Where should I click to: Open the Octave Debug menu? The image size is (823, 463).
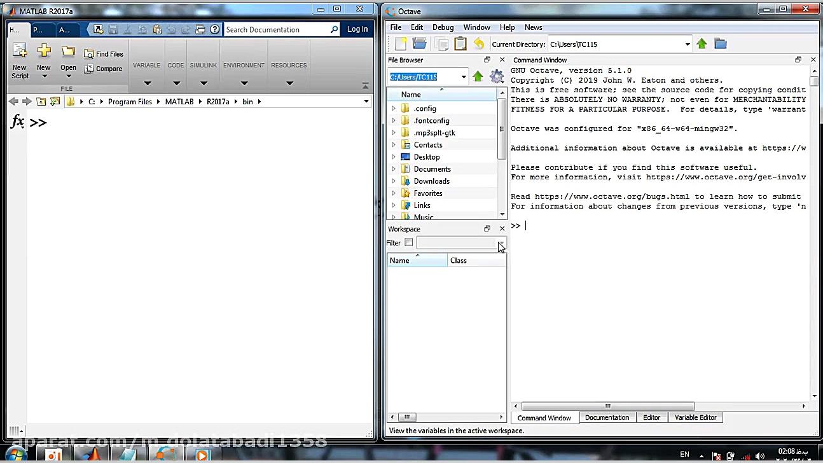[443, 27]
